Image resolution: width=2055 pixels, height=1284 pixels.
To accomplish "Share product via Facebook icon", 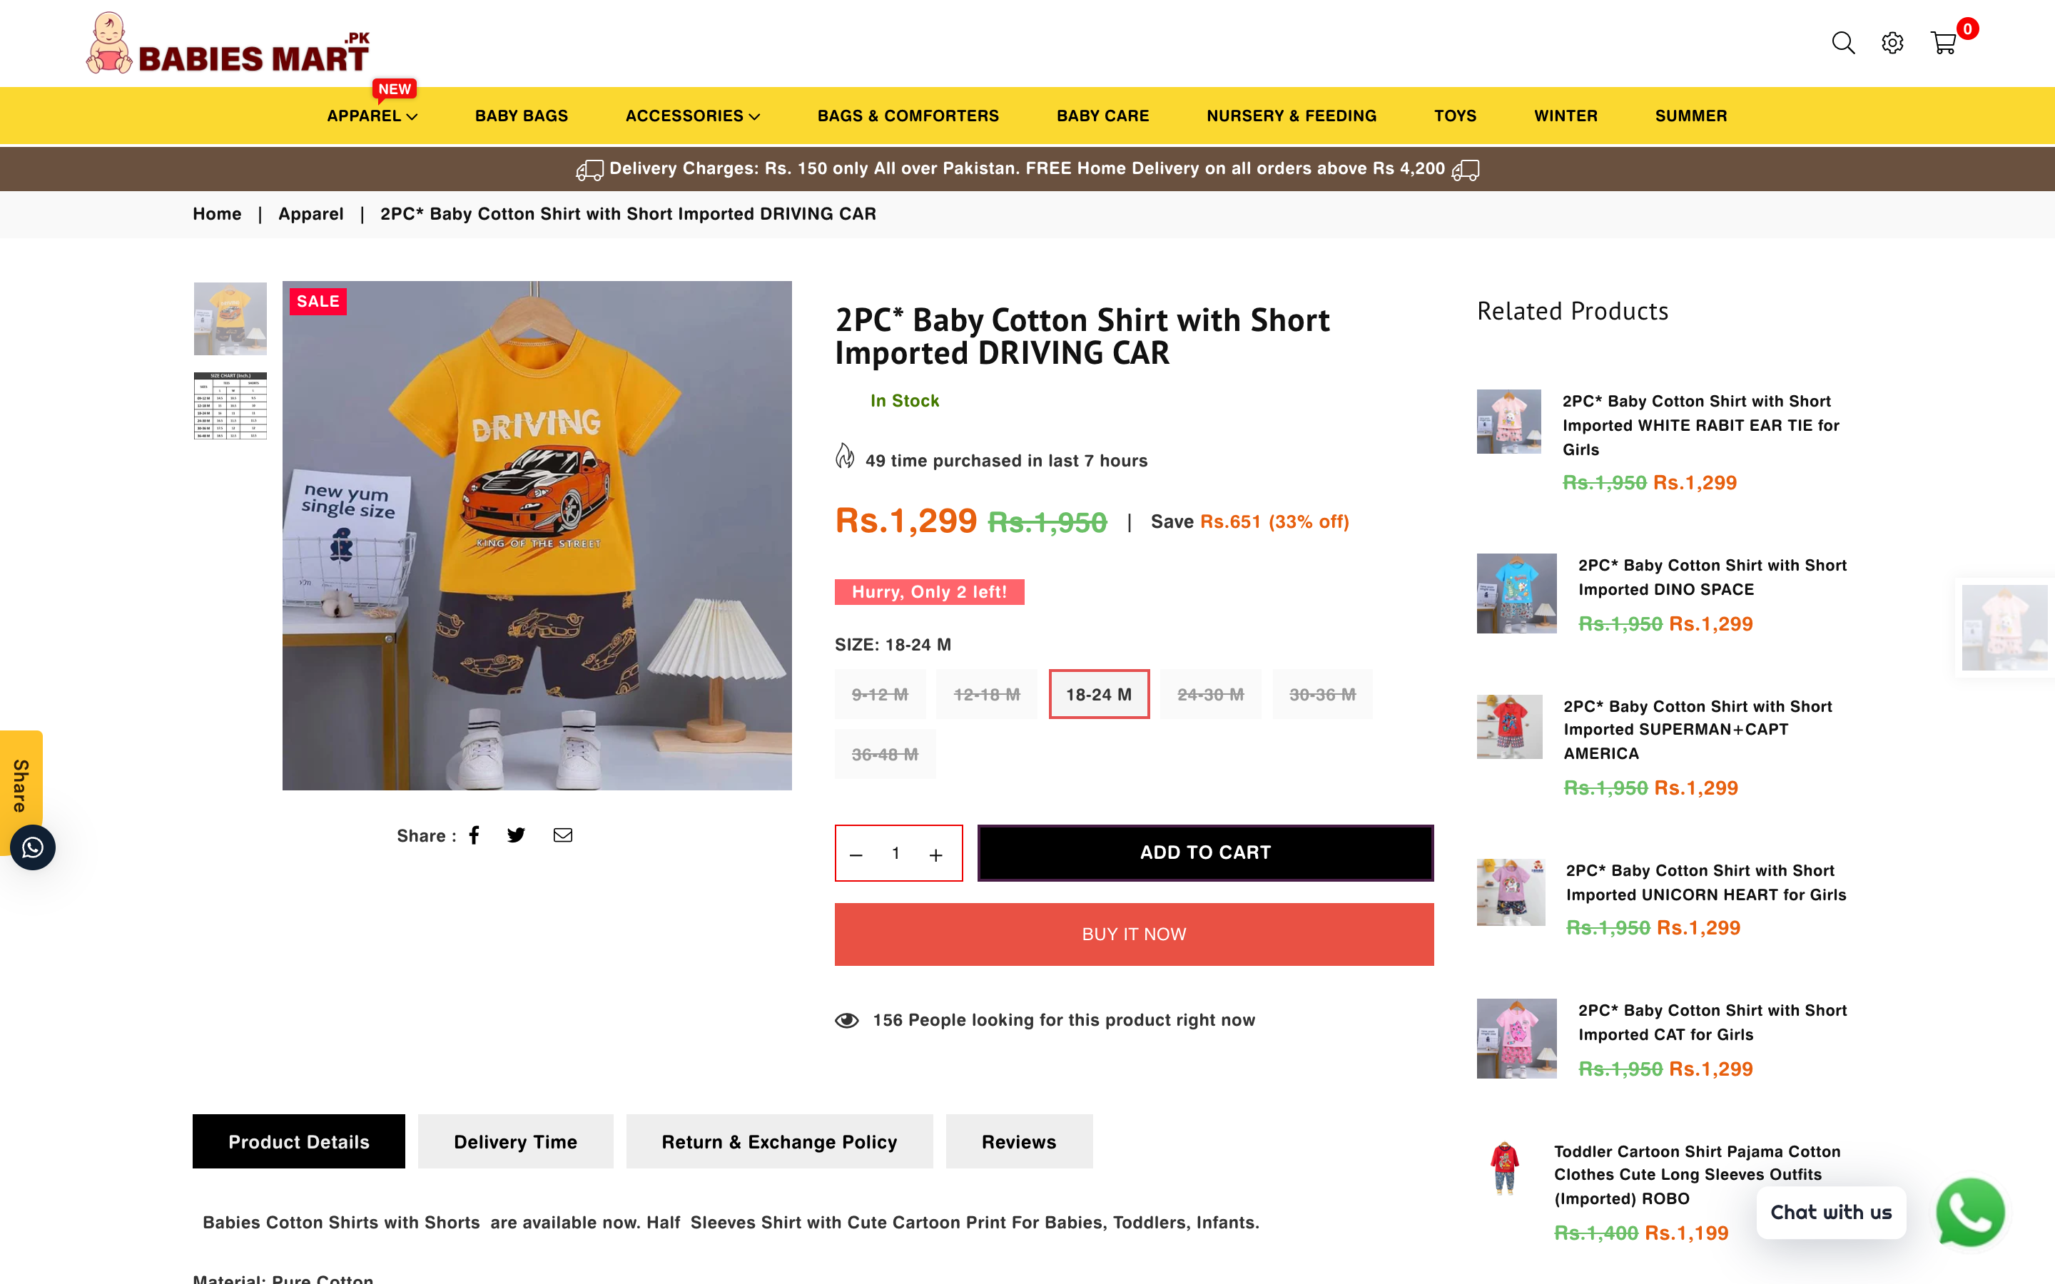I will (x=475, y=835).
